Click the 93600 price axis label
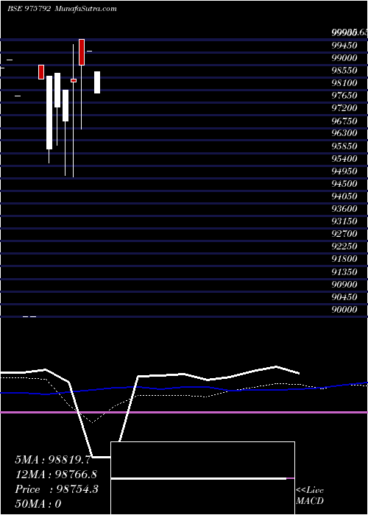The image size is (368, 515). pyautogui.click(x=344, y=209)
